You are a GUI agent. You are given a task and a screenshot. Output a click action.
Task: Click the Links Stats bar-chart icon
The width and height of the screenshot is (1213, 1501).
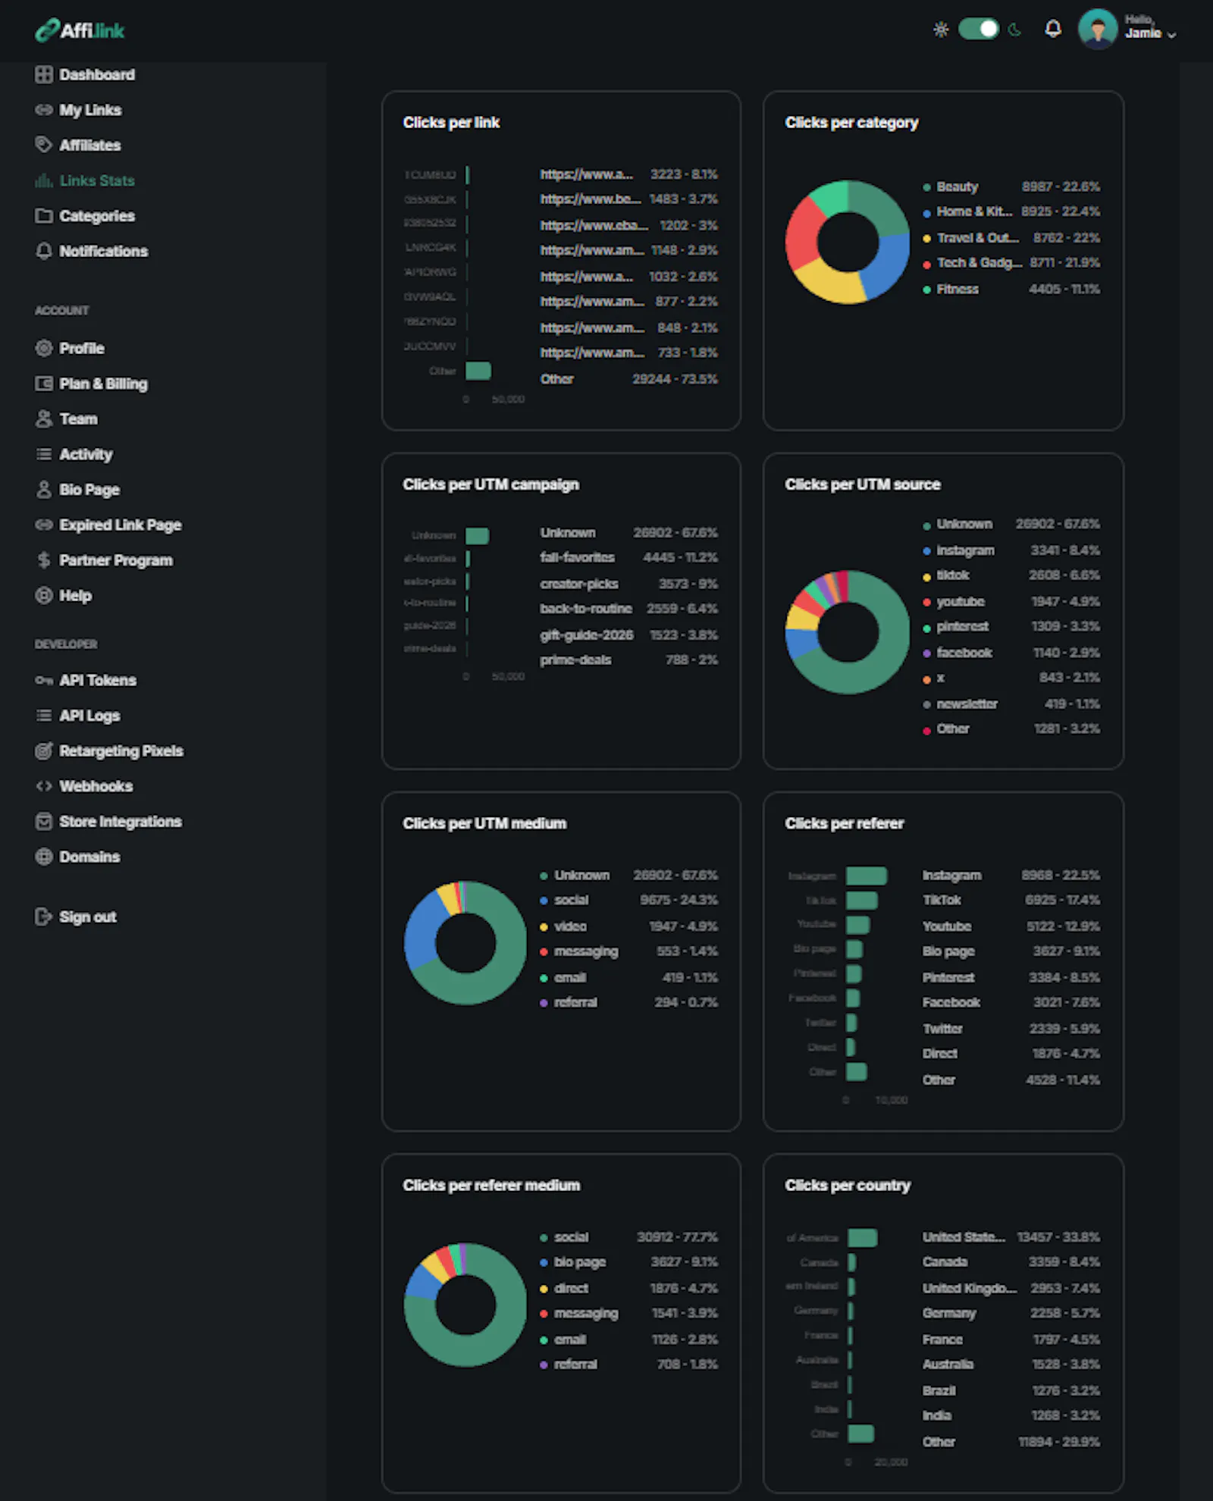point(44,180)
